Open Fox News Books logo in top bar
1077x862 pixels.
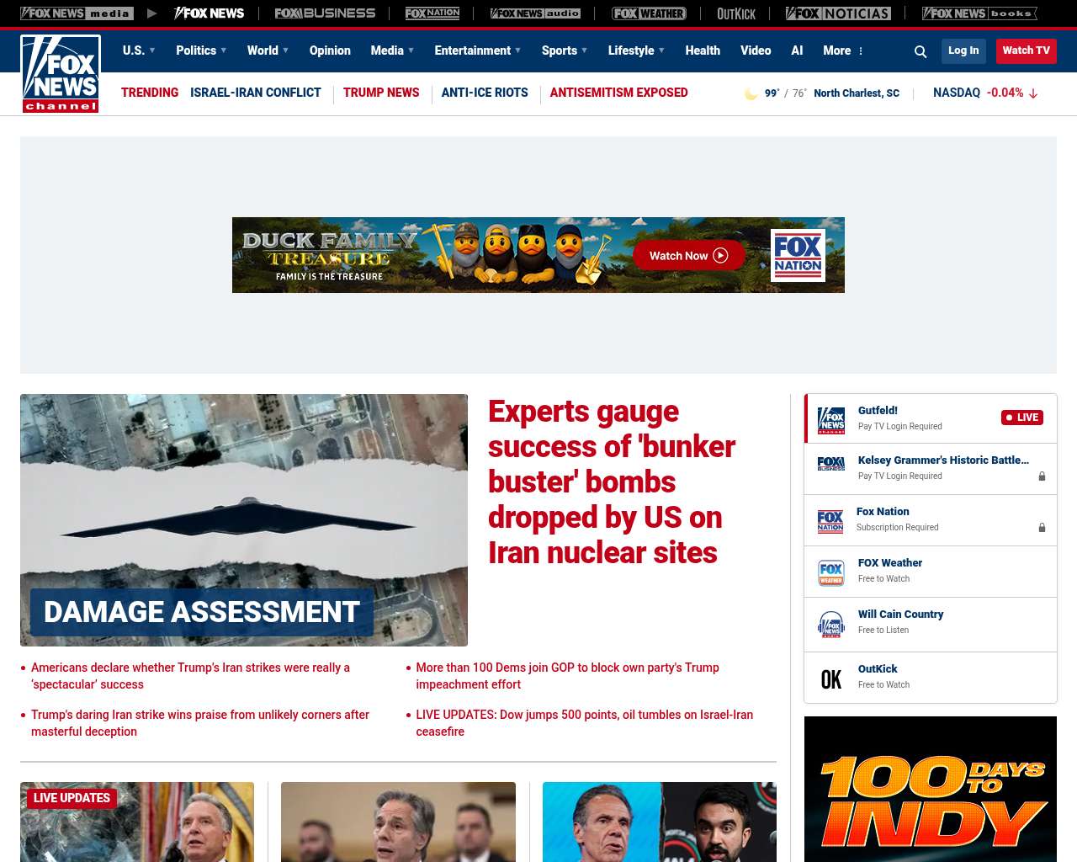pyautogui.click(x=979, y=13)
